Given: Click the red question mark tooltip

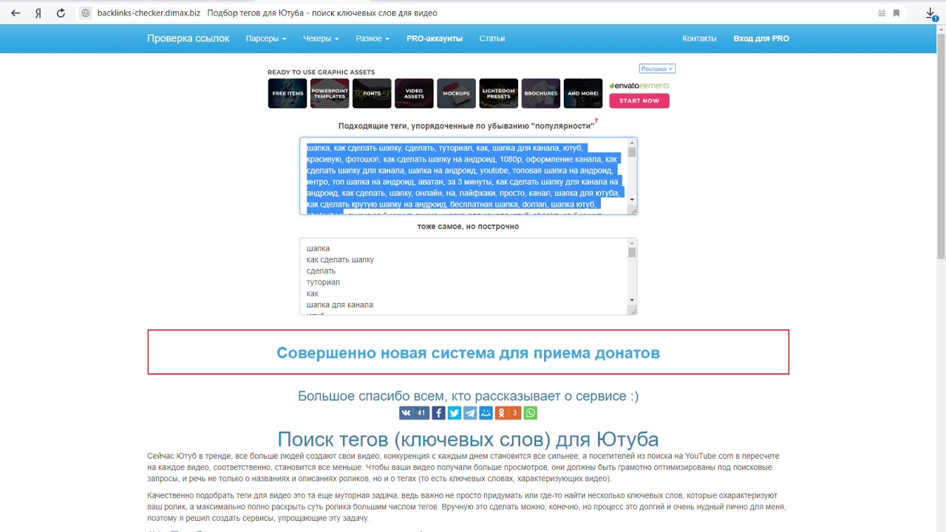Looking at the screenshot, I should [x=596, y=120].
